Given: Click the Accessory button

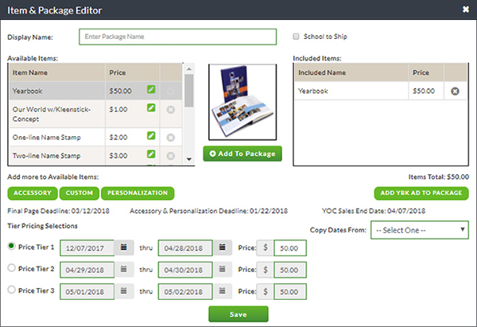Looking at the screenshot, I should click(x=32, y=193).
